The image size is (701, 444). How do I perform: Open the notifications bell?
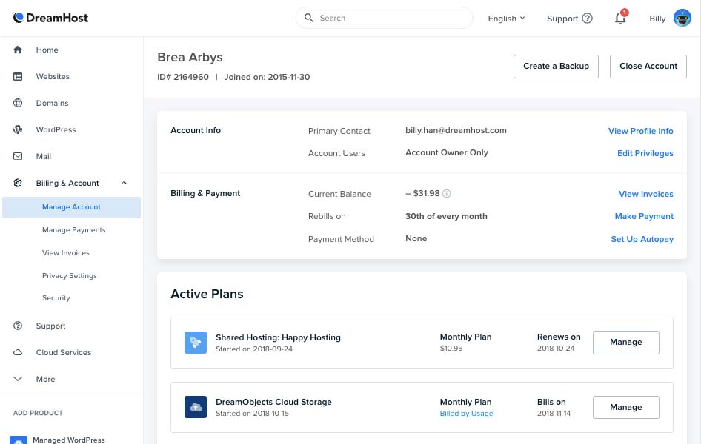620,18
